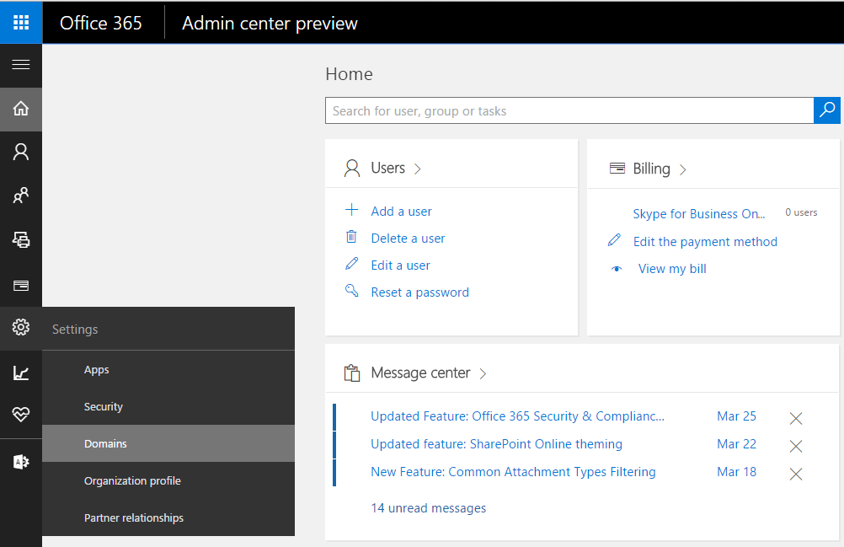Click the blue search magnifier button
844x547 pixels.
coord(827,110)
